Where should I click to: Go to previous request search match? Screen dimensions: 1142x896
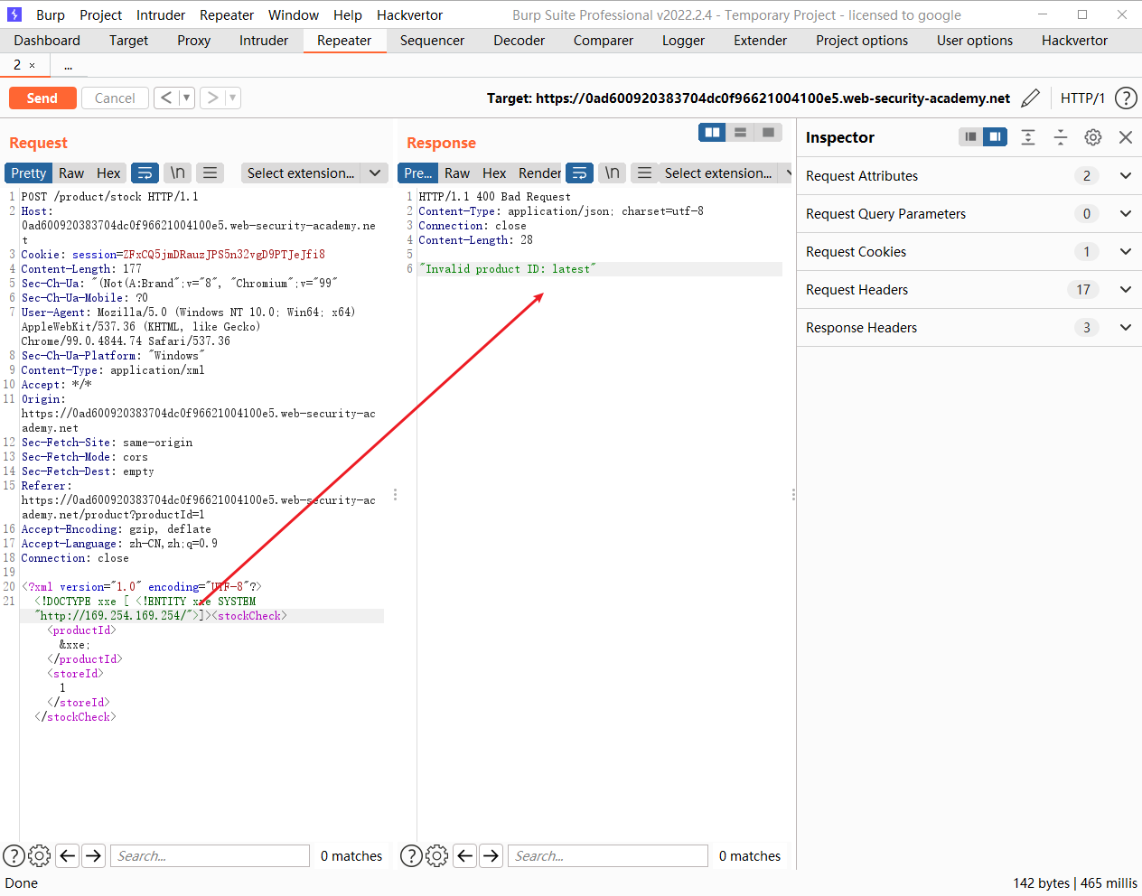(68, 855)
